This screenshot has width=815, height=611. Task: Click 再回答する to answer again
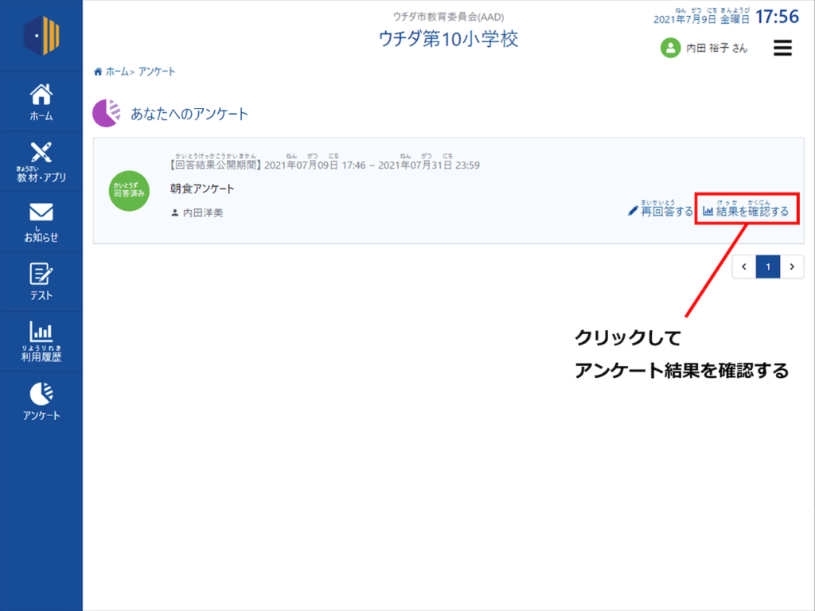pyautogui.click(x=661, y=212)
